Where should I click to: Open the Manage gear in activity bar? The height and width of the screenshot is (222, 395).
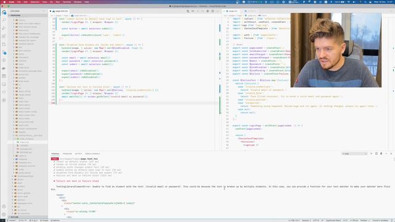[4, 215]
